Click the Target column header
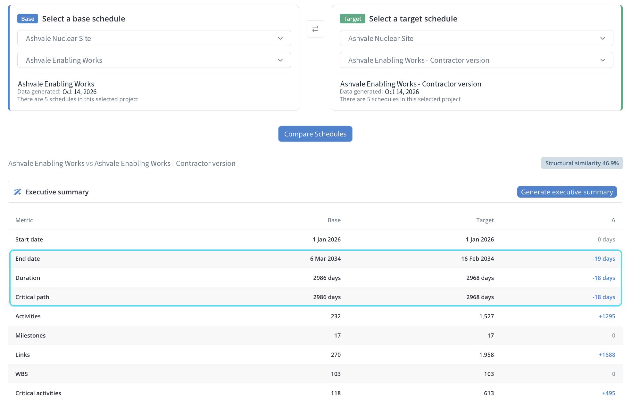Viewport: 632px width, 400px height. click(x=485, y=220)
